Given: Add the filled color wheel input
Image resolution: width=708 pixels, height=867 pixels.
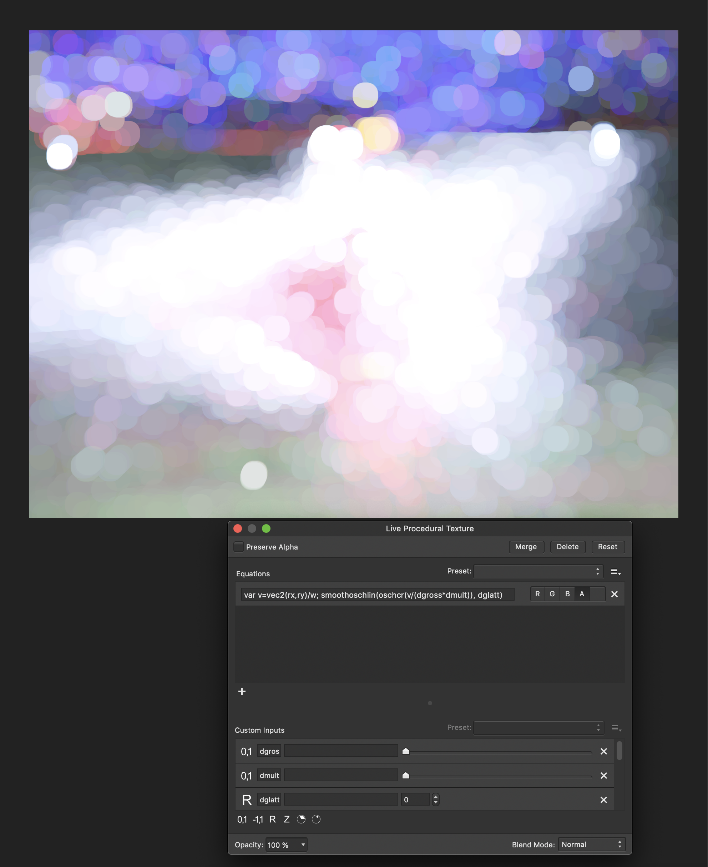Looking at the screenshot, I should point(301,819).
